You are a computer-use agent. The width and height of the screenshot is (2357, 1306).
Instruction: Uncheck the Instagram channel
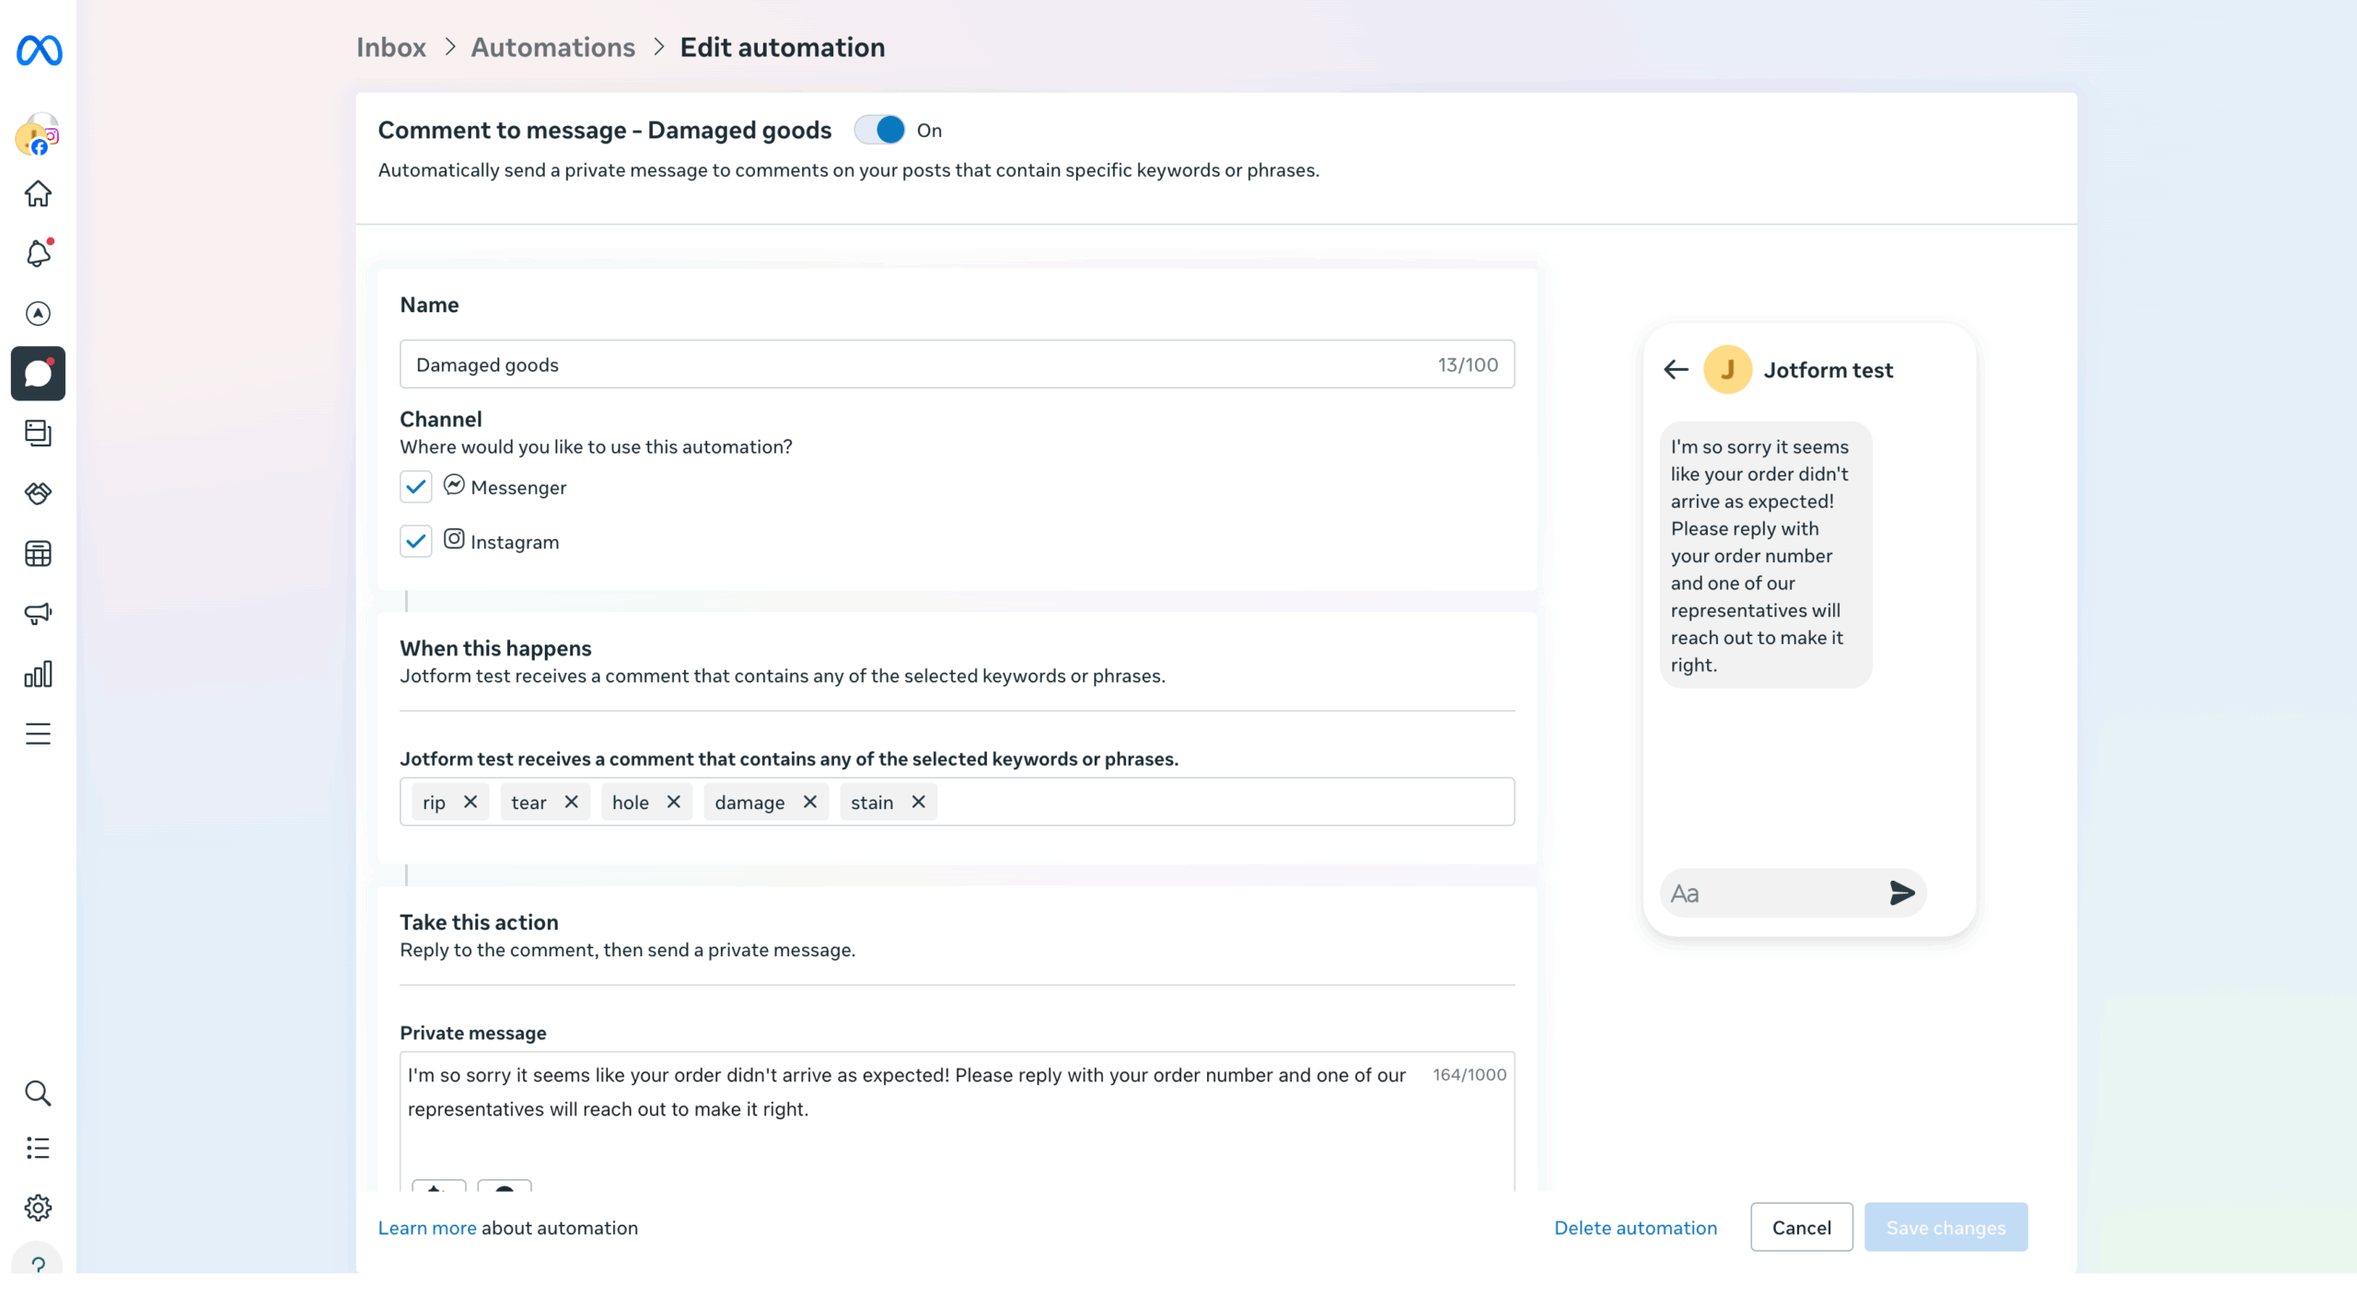(415, 541)
